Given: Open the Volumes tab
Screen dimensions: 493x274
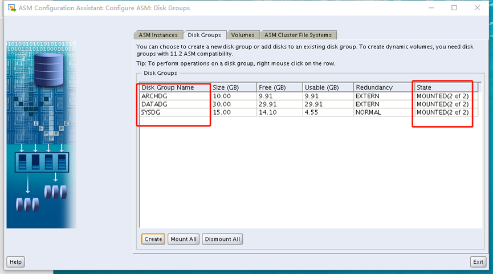Looking at the screenshot, I should [243, 35].
